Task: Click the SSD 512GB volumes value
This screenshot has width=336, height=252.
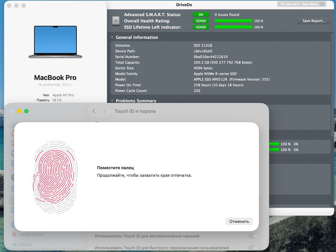Action: (203, 45)
